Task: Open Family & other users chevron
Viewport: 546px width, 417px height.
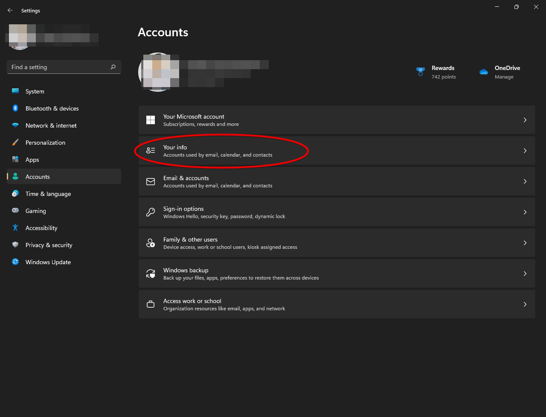Action: (525, 243)
